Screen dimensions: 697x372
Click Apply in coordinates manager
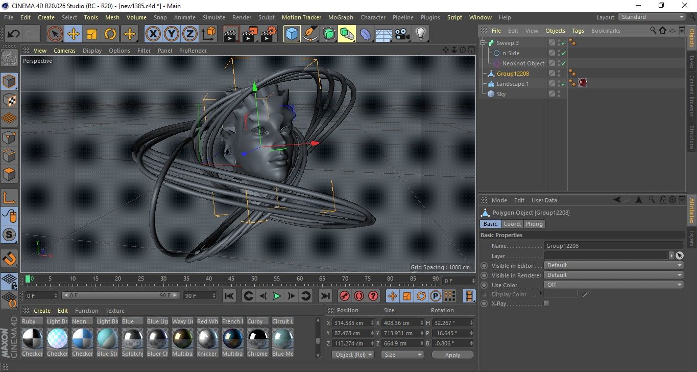(452, 355)
